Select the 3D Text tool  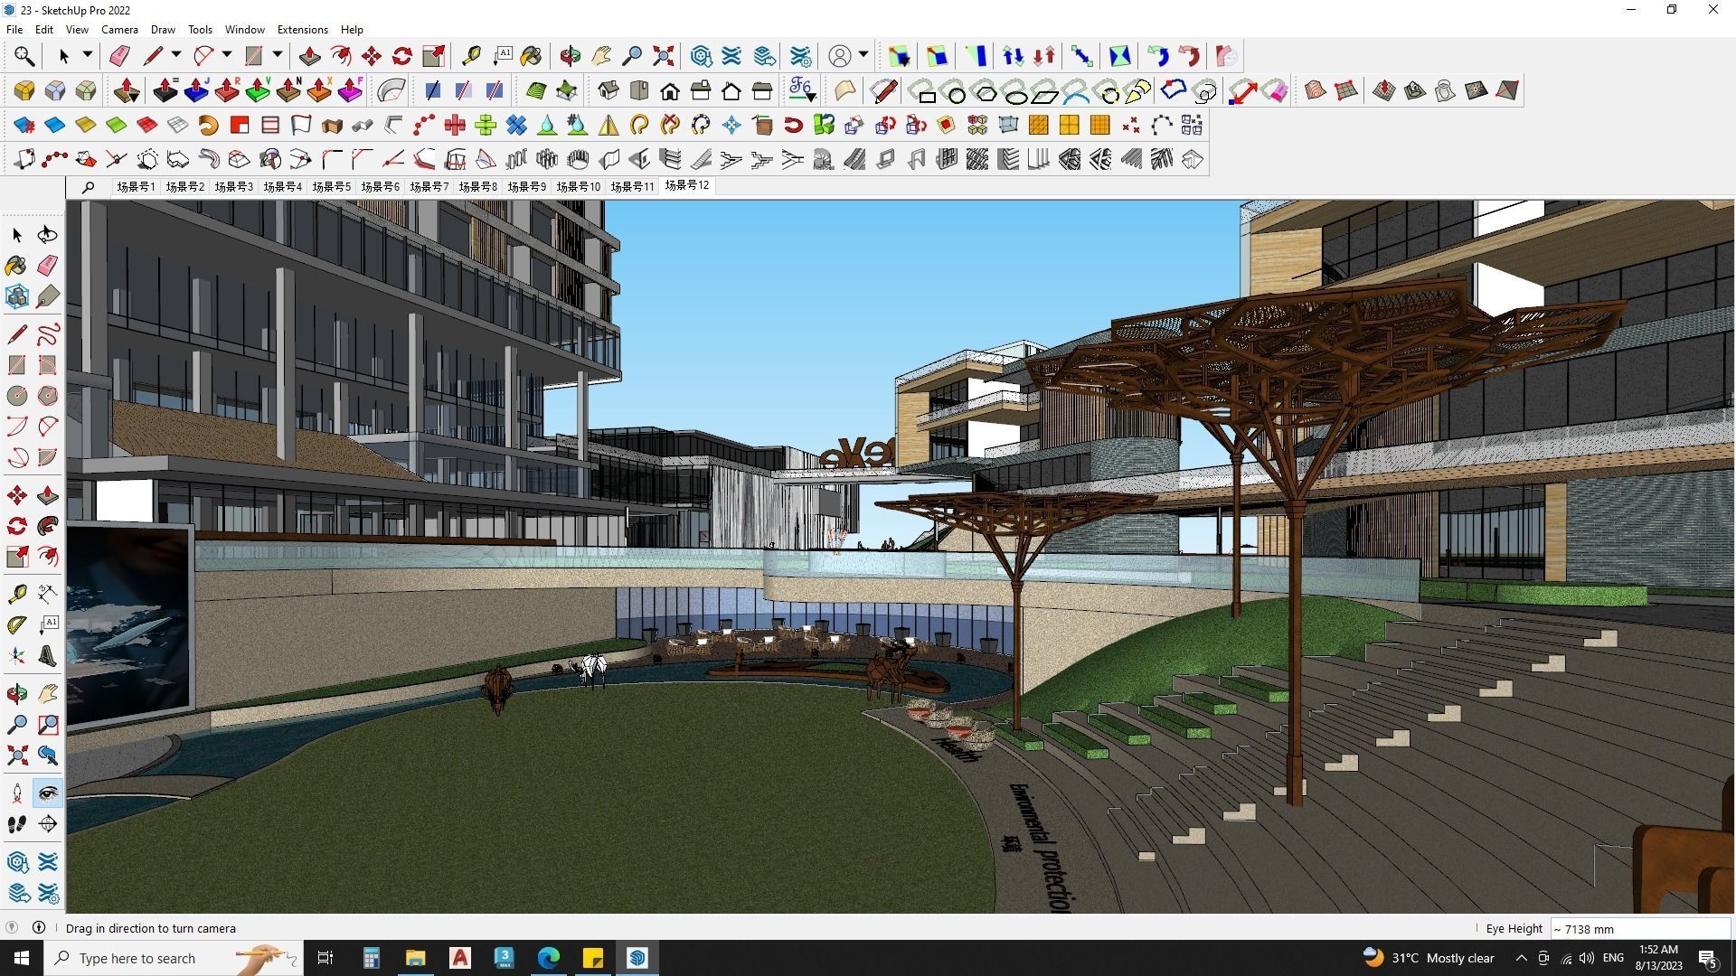pos(48,656)
